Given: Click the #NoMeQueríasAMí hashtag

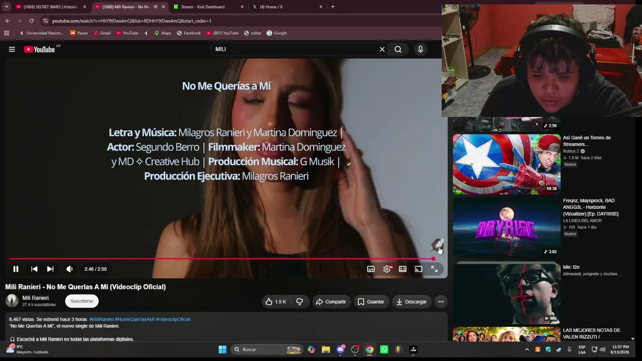Looking at the screenshot, I should pos(135,319).
